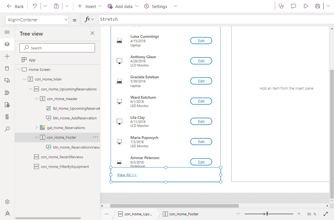
Task: Open the Media pane
Action: (7, 81)
